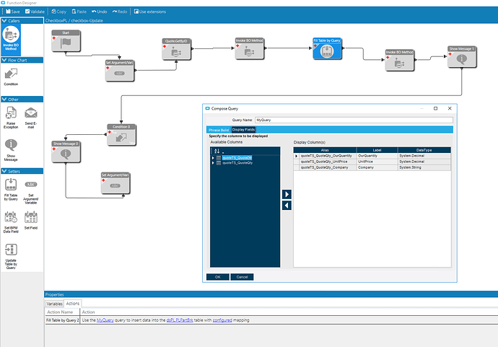The width and height of the screenshot is (498, 347).
Task: Select the Quote.GetByID node
Action: (176, 49)
